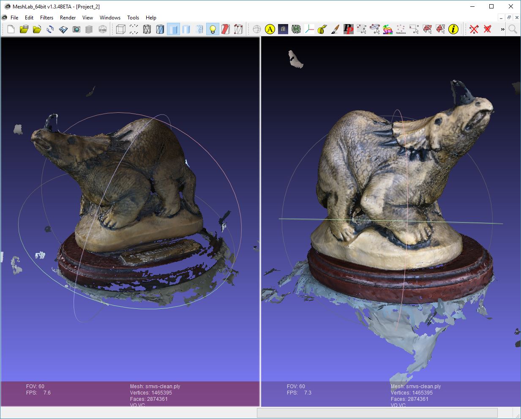Reload the current mesh
521x419 pixels.
pos(50,29)
